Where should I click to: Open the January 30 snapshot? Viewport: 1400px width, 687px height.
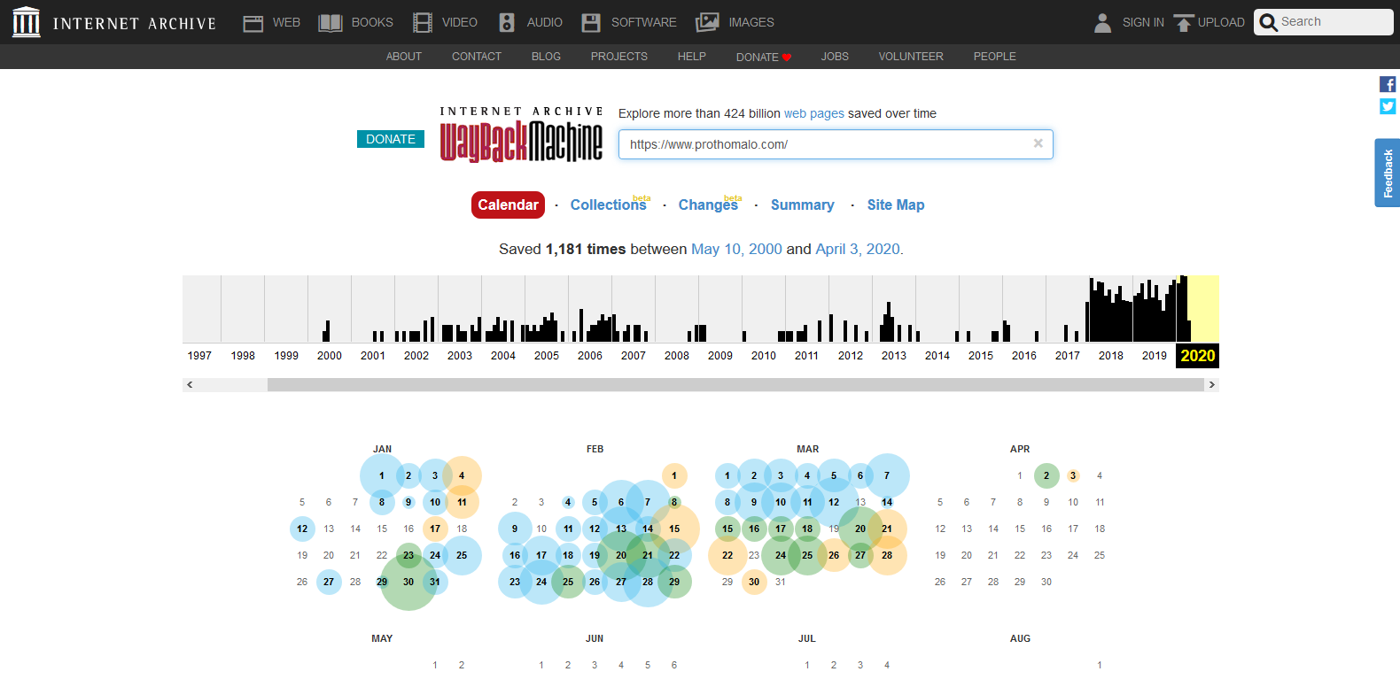[x=408, y=582]
